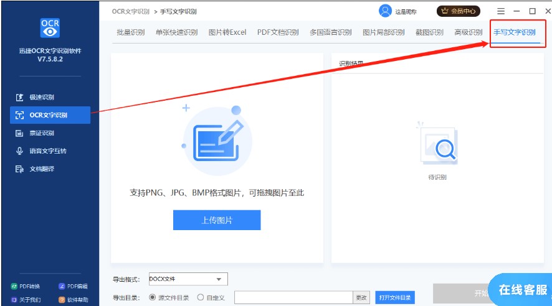Click the OCR文字识别 breadcrumb link

coord(131,12)
